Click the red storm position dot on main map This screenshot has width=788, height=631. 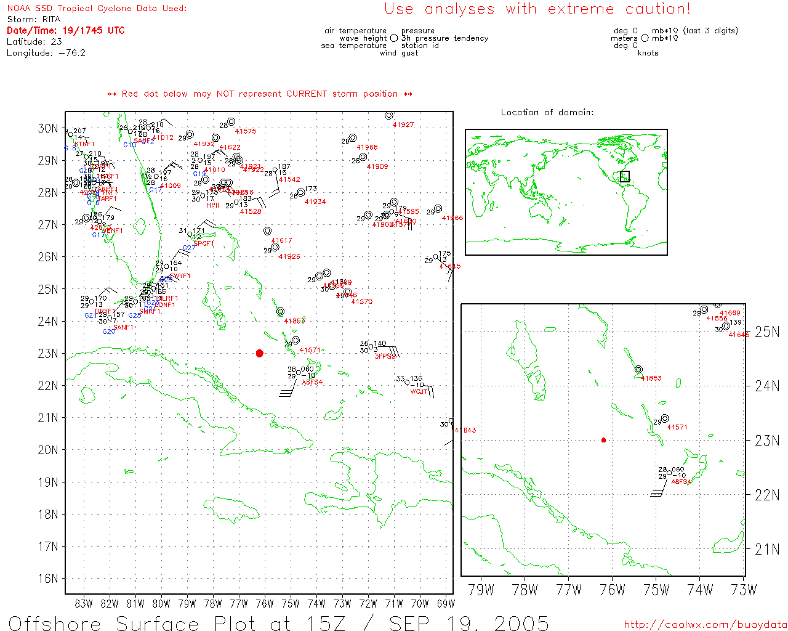point(260,353)
